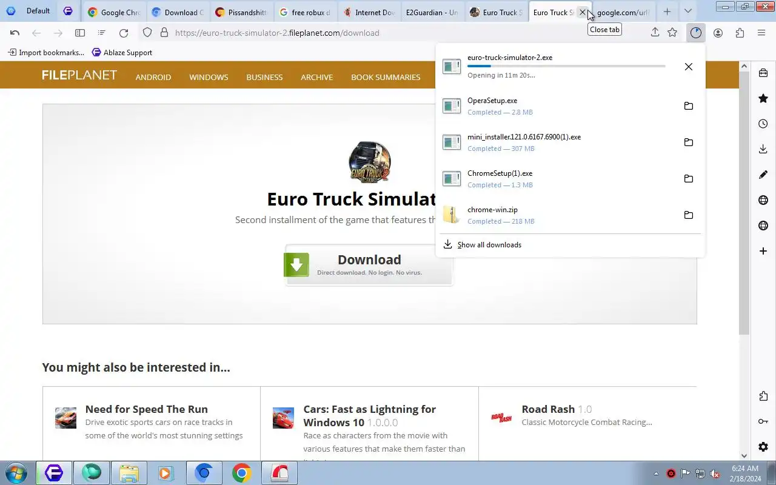This screenshot has height=485, width=776.
Task: Open the hamburger application menu
Action: pyautogui.click(x=761, y=33)
